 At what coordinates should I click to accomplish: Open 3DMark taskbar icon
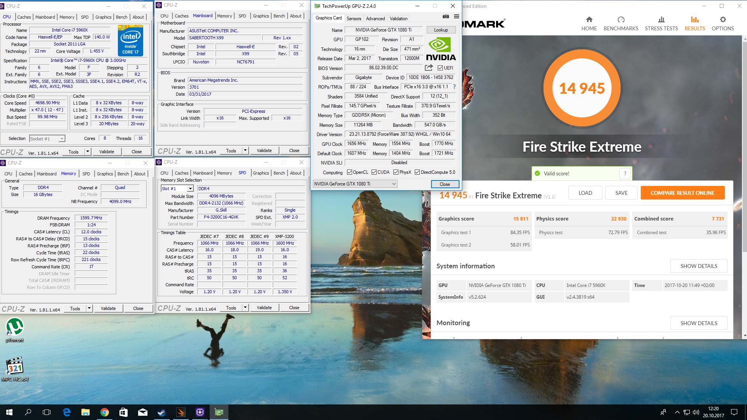181,412
